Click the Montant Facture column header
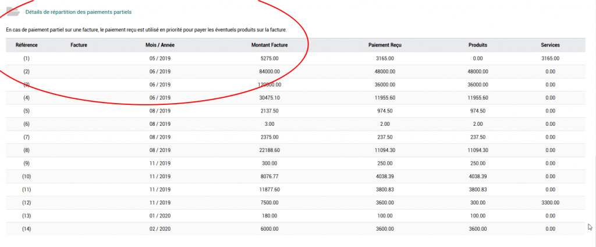Viewport: 596px width, 247px height. pyautogui.click(x=269, y=45)
